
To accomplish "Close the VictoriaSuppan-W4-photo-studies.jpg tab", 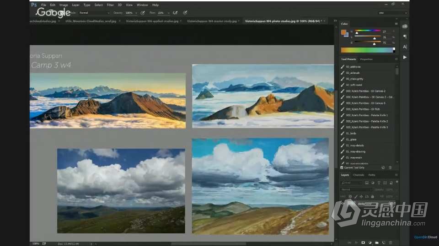I will 325,21.
